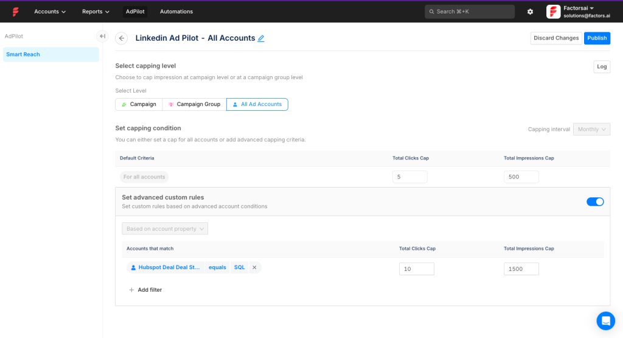The image size is (623, 338).
Task: Click AdPilot label in sidebar
Action: [x=14, y=36]
